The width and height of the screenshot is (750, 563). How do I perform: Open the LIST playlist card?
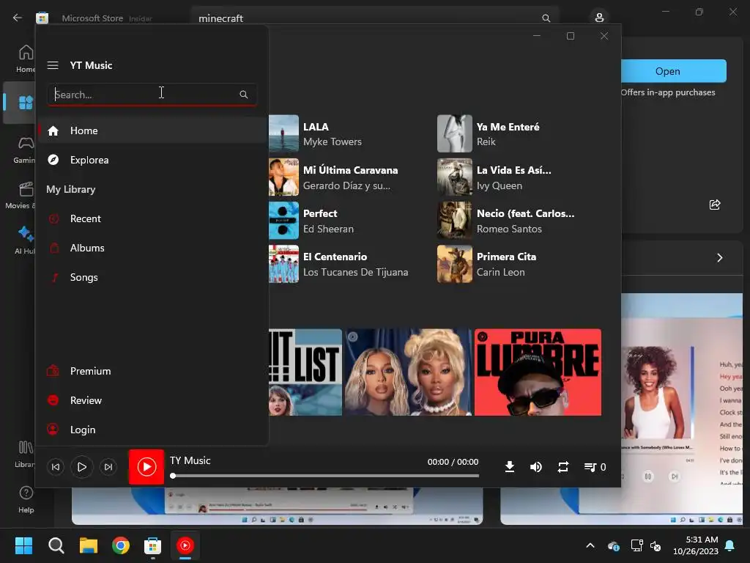pos(305,372)
